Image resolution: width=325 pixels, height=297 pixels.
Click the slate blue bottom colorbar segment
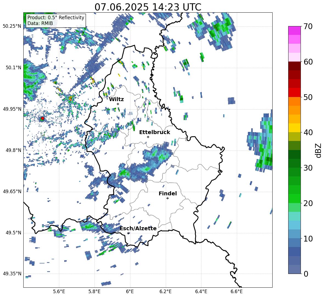pos(295,269)
